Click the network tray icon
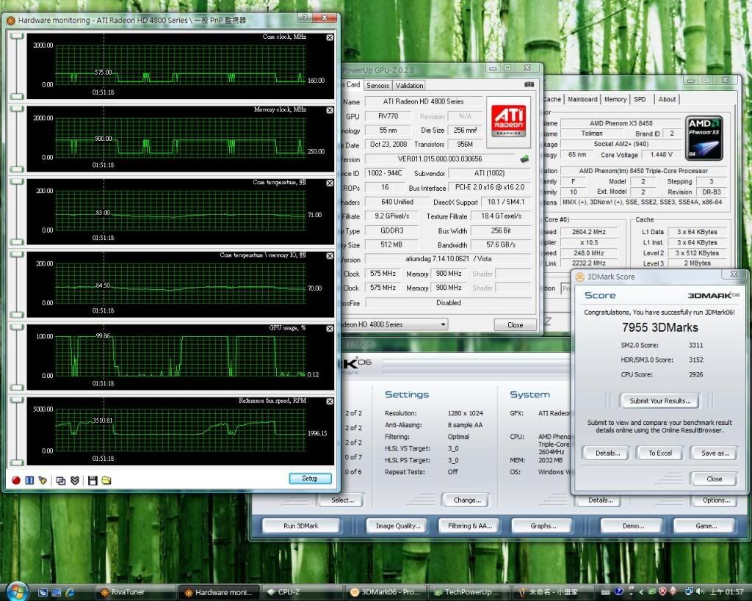This screenshot has width=752, height=601. tap(689, 592)
